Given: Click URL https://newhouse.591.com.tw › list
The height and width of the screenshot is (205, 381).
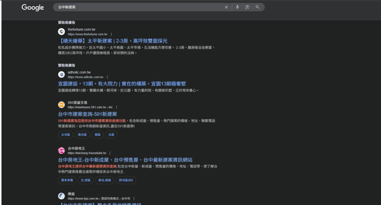Looking at the screenshot, I should coord(90,107).
